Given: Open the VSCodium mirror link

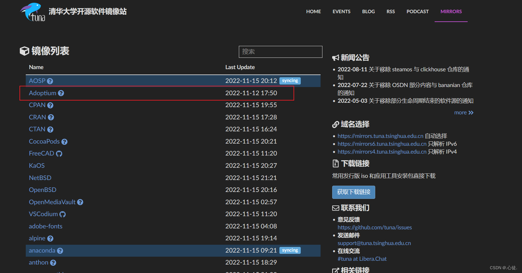Looking at the screenshot, I should point(43,214).
